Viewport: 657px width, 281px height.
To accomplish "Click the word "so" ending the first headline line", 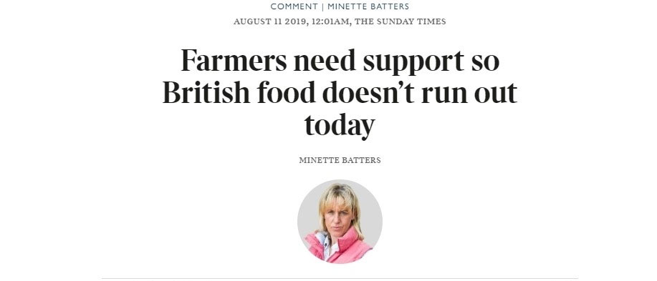I will click(x=486, y=64).
